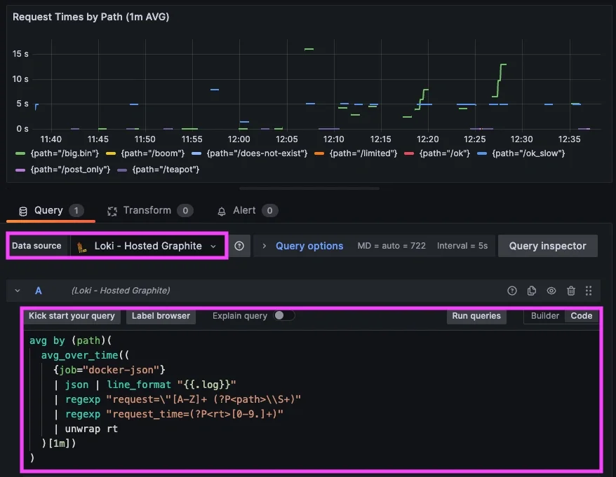This screenshot has height=477, width=616.
Task: Grab the query A drag handle
Action: 589,291
